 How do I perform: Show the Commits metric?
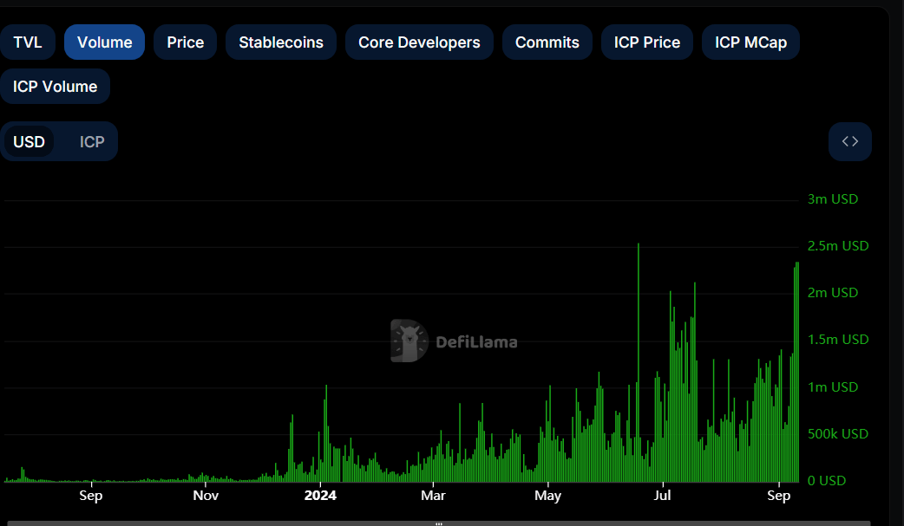(x=547, y=42)
